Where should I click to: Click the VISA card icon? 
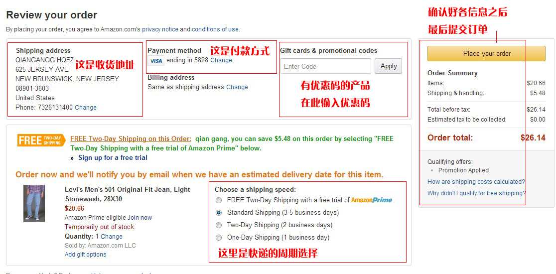pos(156,61)
